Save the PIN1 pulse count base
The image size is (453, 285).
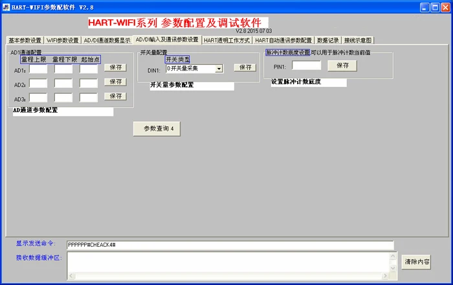342,65
